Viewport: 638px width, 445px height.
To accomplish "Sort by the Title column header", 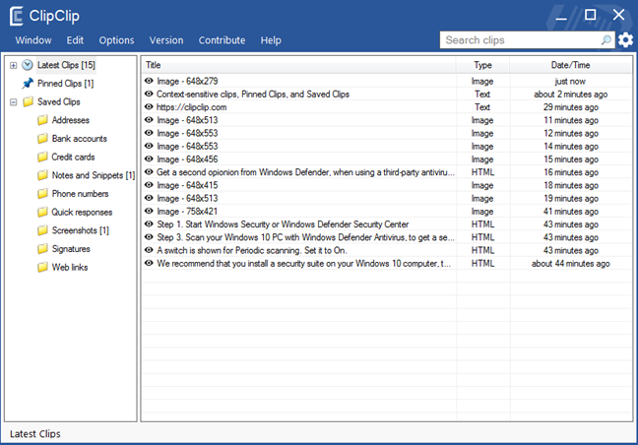I will [299, 65].
